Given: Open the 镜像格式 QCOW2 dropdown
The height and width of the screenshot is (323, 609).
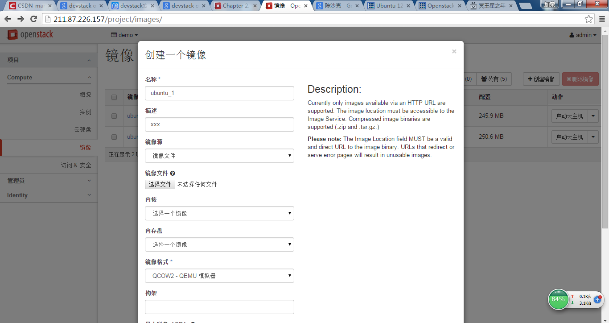Looking at the screenshot, I should pyautogui.click(x=219, y=276).
